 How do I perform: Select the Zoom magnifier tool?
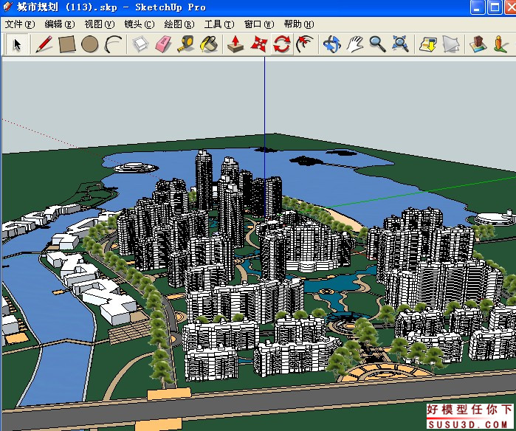pyautogui.click(x=377, y=44)
